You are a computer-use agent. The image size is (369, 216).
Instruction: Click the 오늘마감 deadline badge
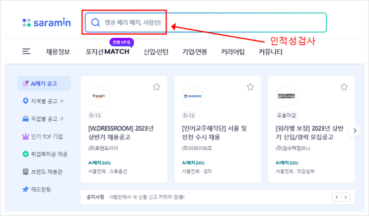pyautogui.click(x=287, y=115)
